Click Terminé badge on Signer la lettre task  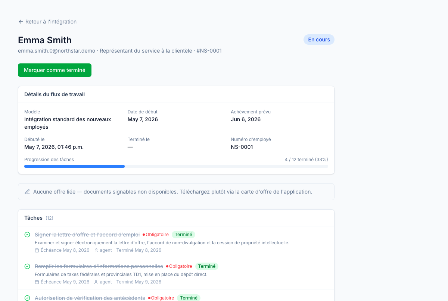[x=183, y=235]
